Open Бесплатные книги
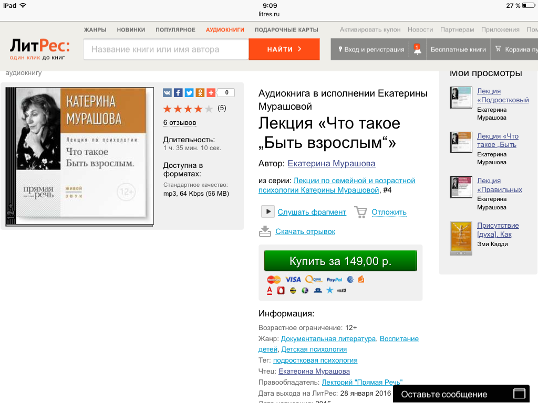Screen dimensions: 538x403 pyautogui.click(x=458, y=49)
